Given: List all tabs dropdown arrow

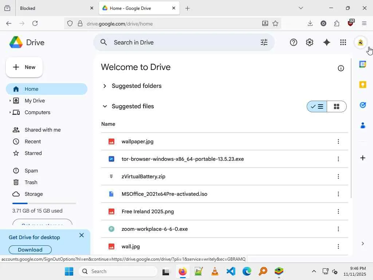Looking at the screenshot, I should click(301, 8).
